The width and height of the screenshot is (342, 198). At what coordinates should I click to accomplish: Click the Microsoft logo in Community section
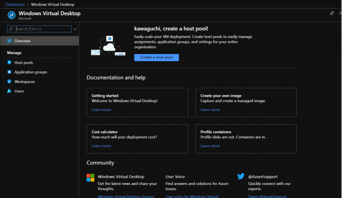coord(91,178)
